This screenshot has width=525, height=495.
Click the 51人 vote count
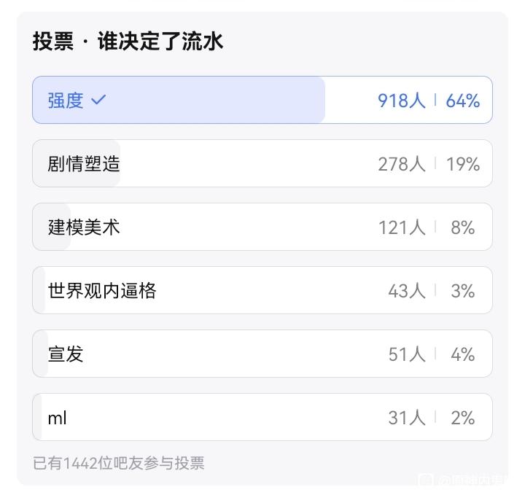point(406,354)
